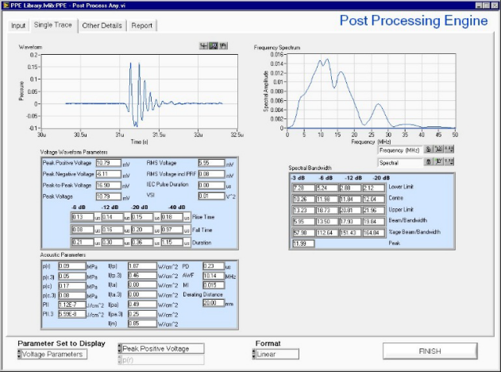
Task: Select the zoom tool in Waveform graph palette
Action: [x=214, y=46]
